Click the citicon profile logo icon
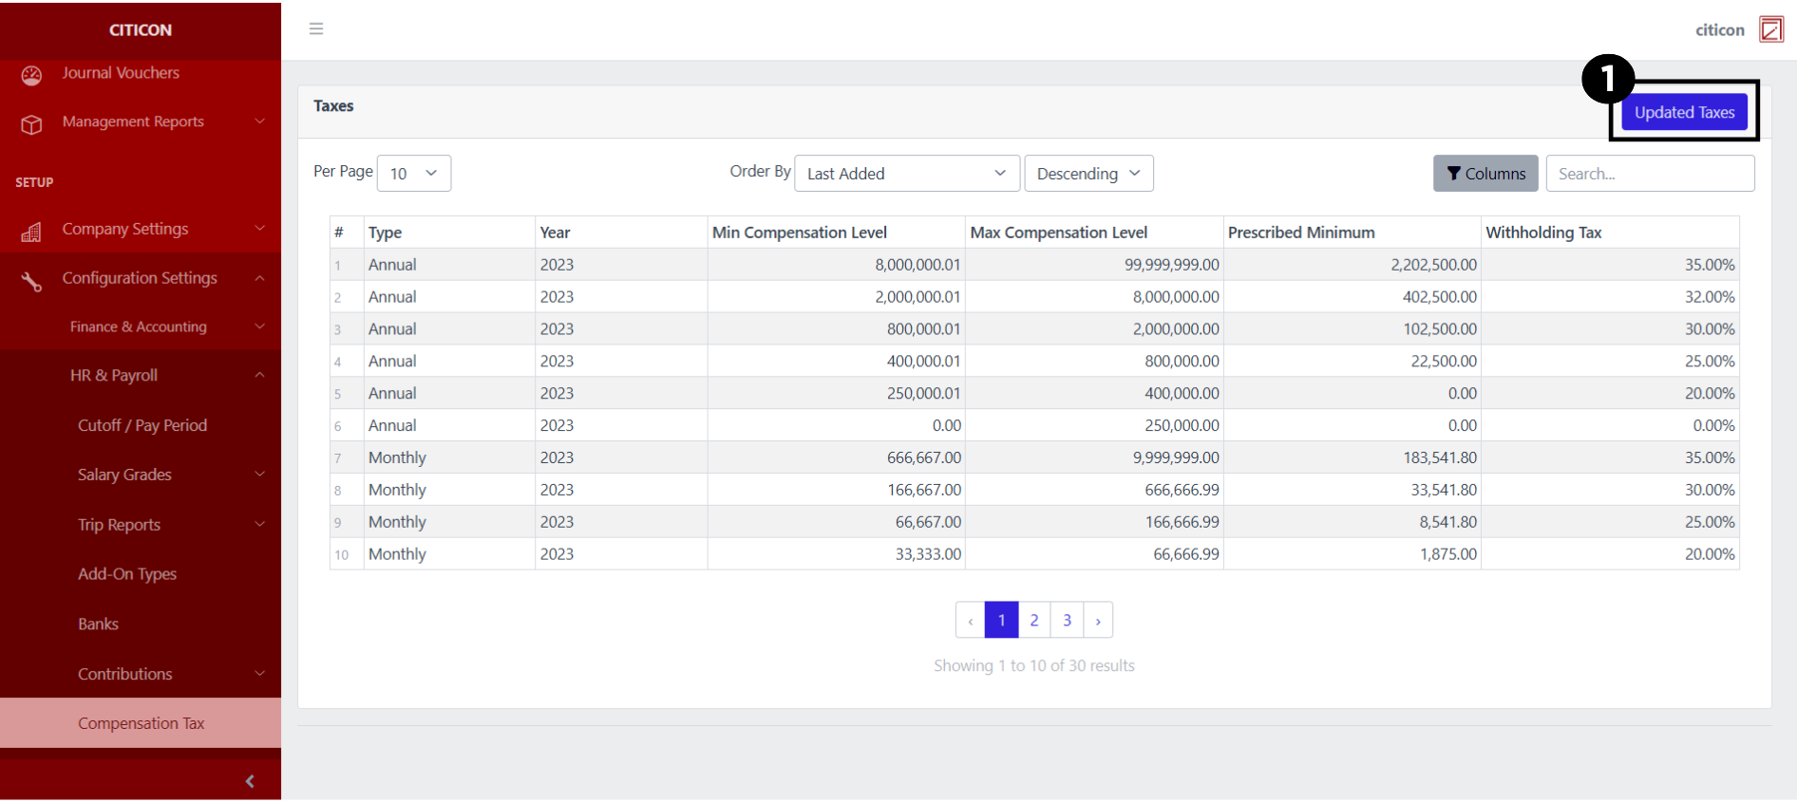The width and height of the screenshot is (1797, 802). [x=1770, y=29]
